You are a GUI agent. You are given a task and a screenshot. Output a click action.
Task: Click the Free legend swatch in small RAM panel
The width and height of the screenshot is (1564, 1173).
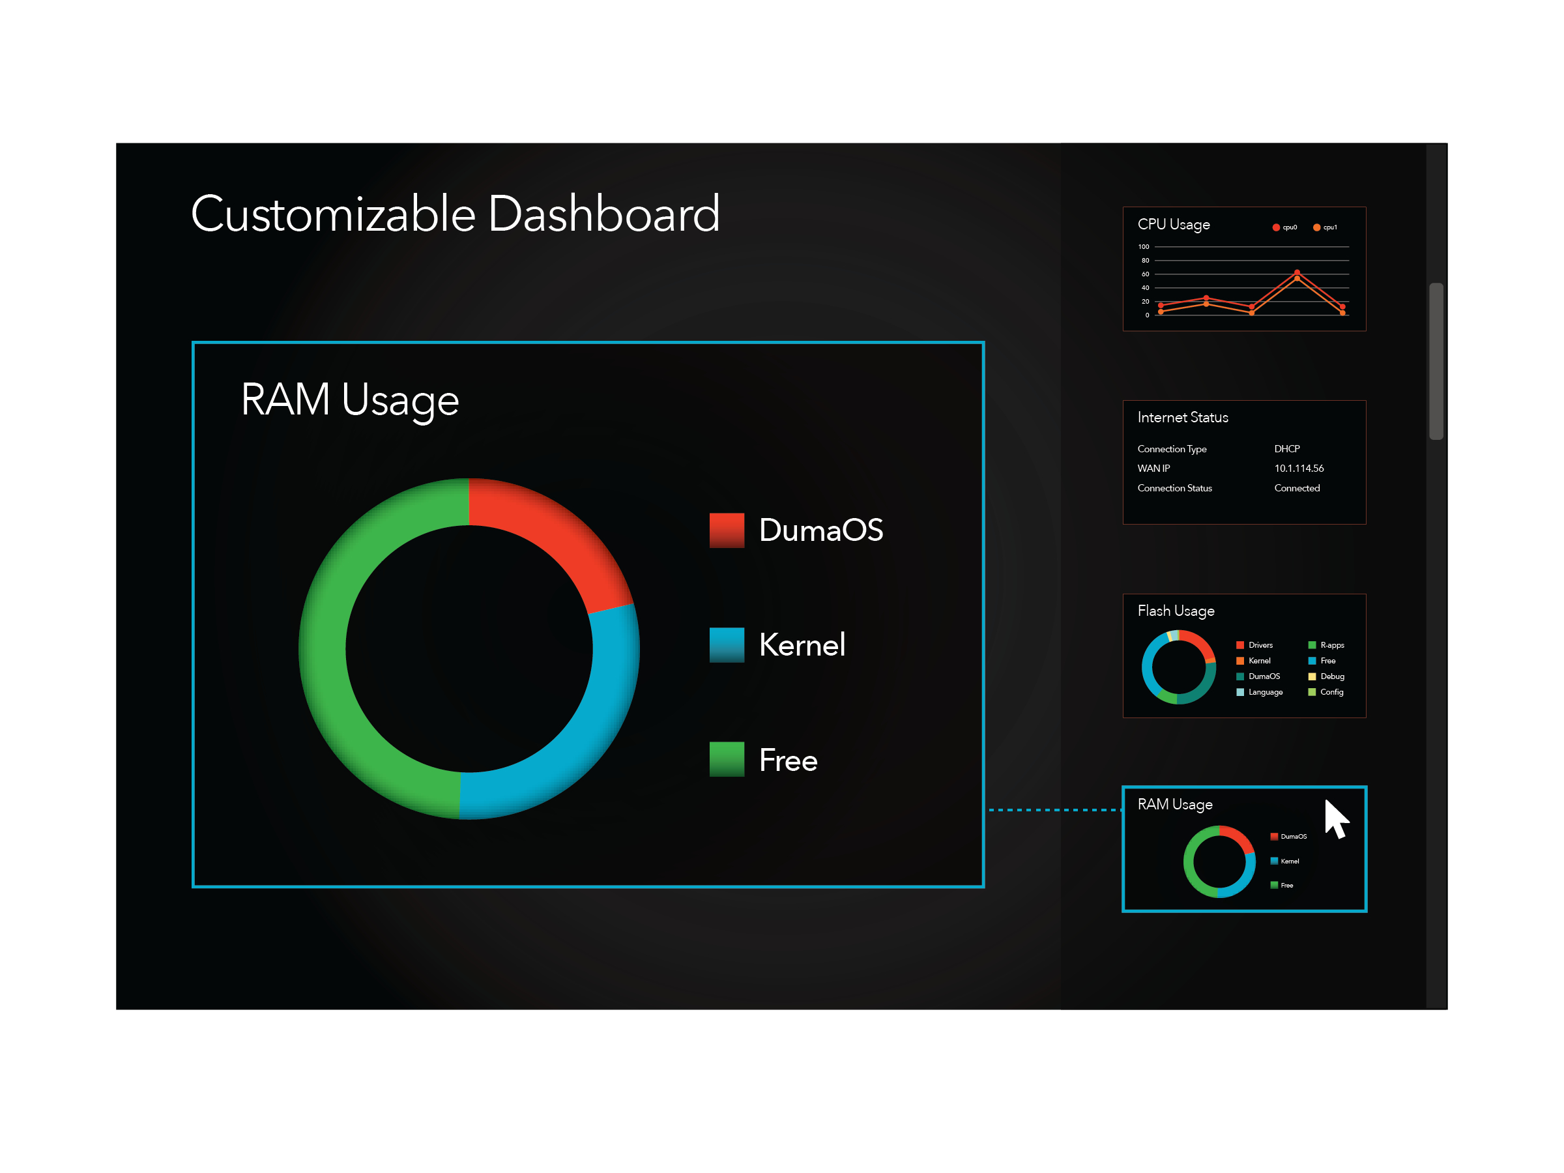1274,885
